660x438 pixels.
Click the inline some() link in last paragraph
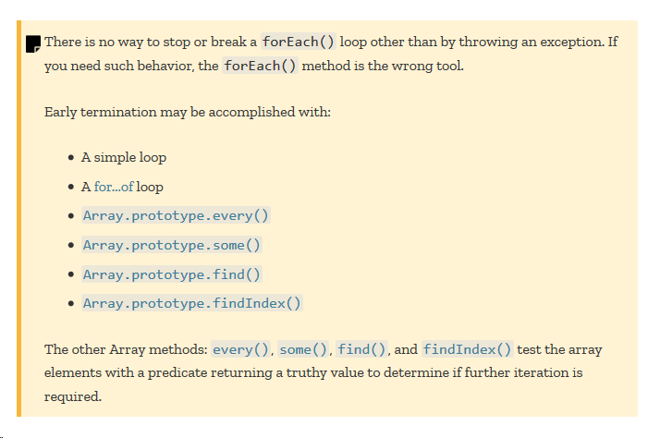click(x=303, y=349)
